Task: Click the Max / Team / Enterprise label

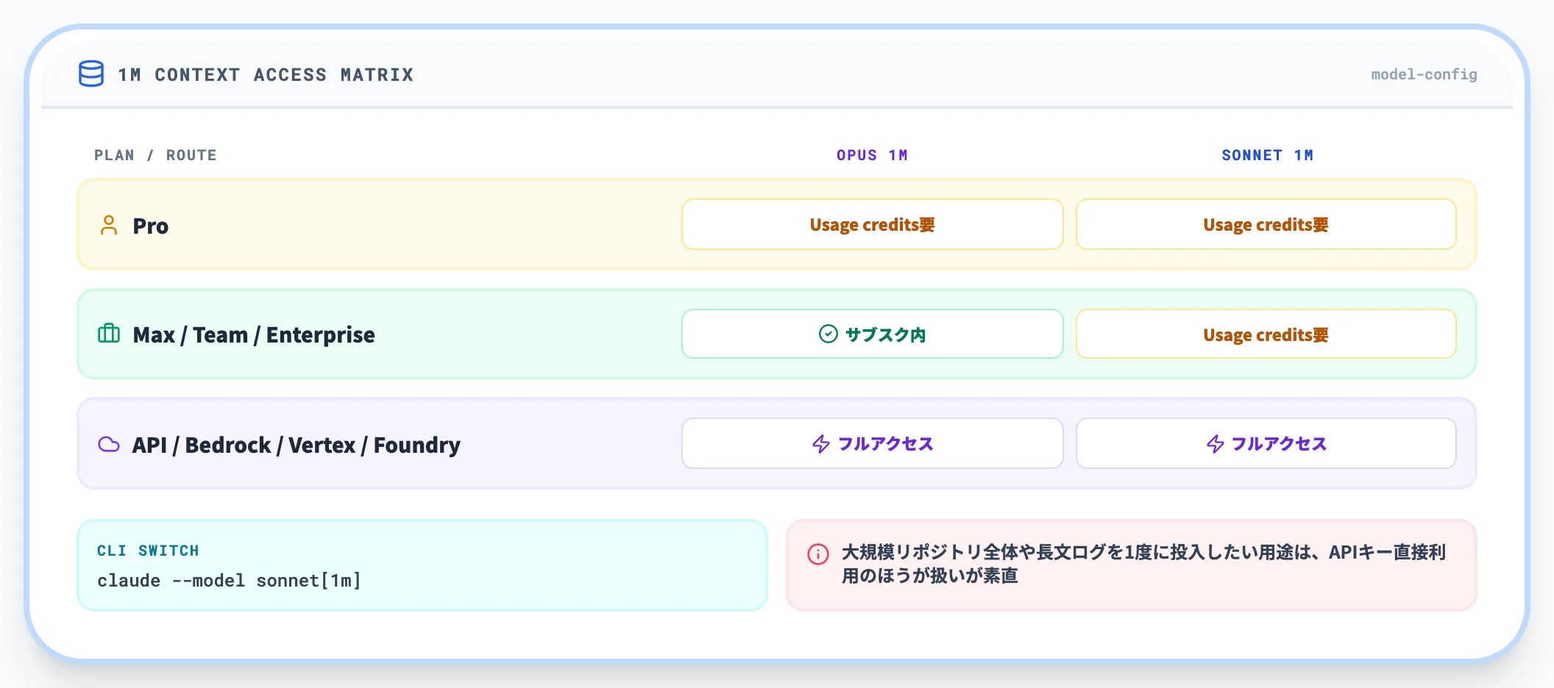Action: [x=254, y=335]
